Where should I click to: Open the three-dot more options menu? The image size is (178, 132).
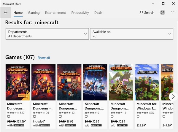pyautogui.click(x=173, y=12)
